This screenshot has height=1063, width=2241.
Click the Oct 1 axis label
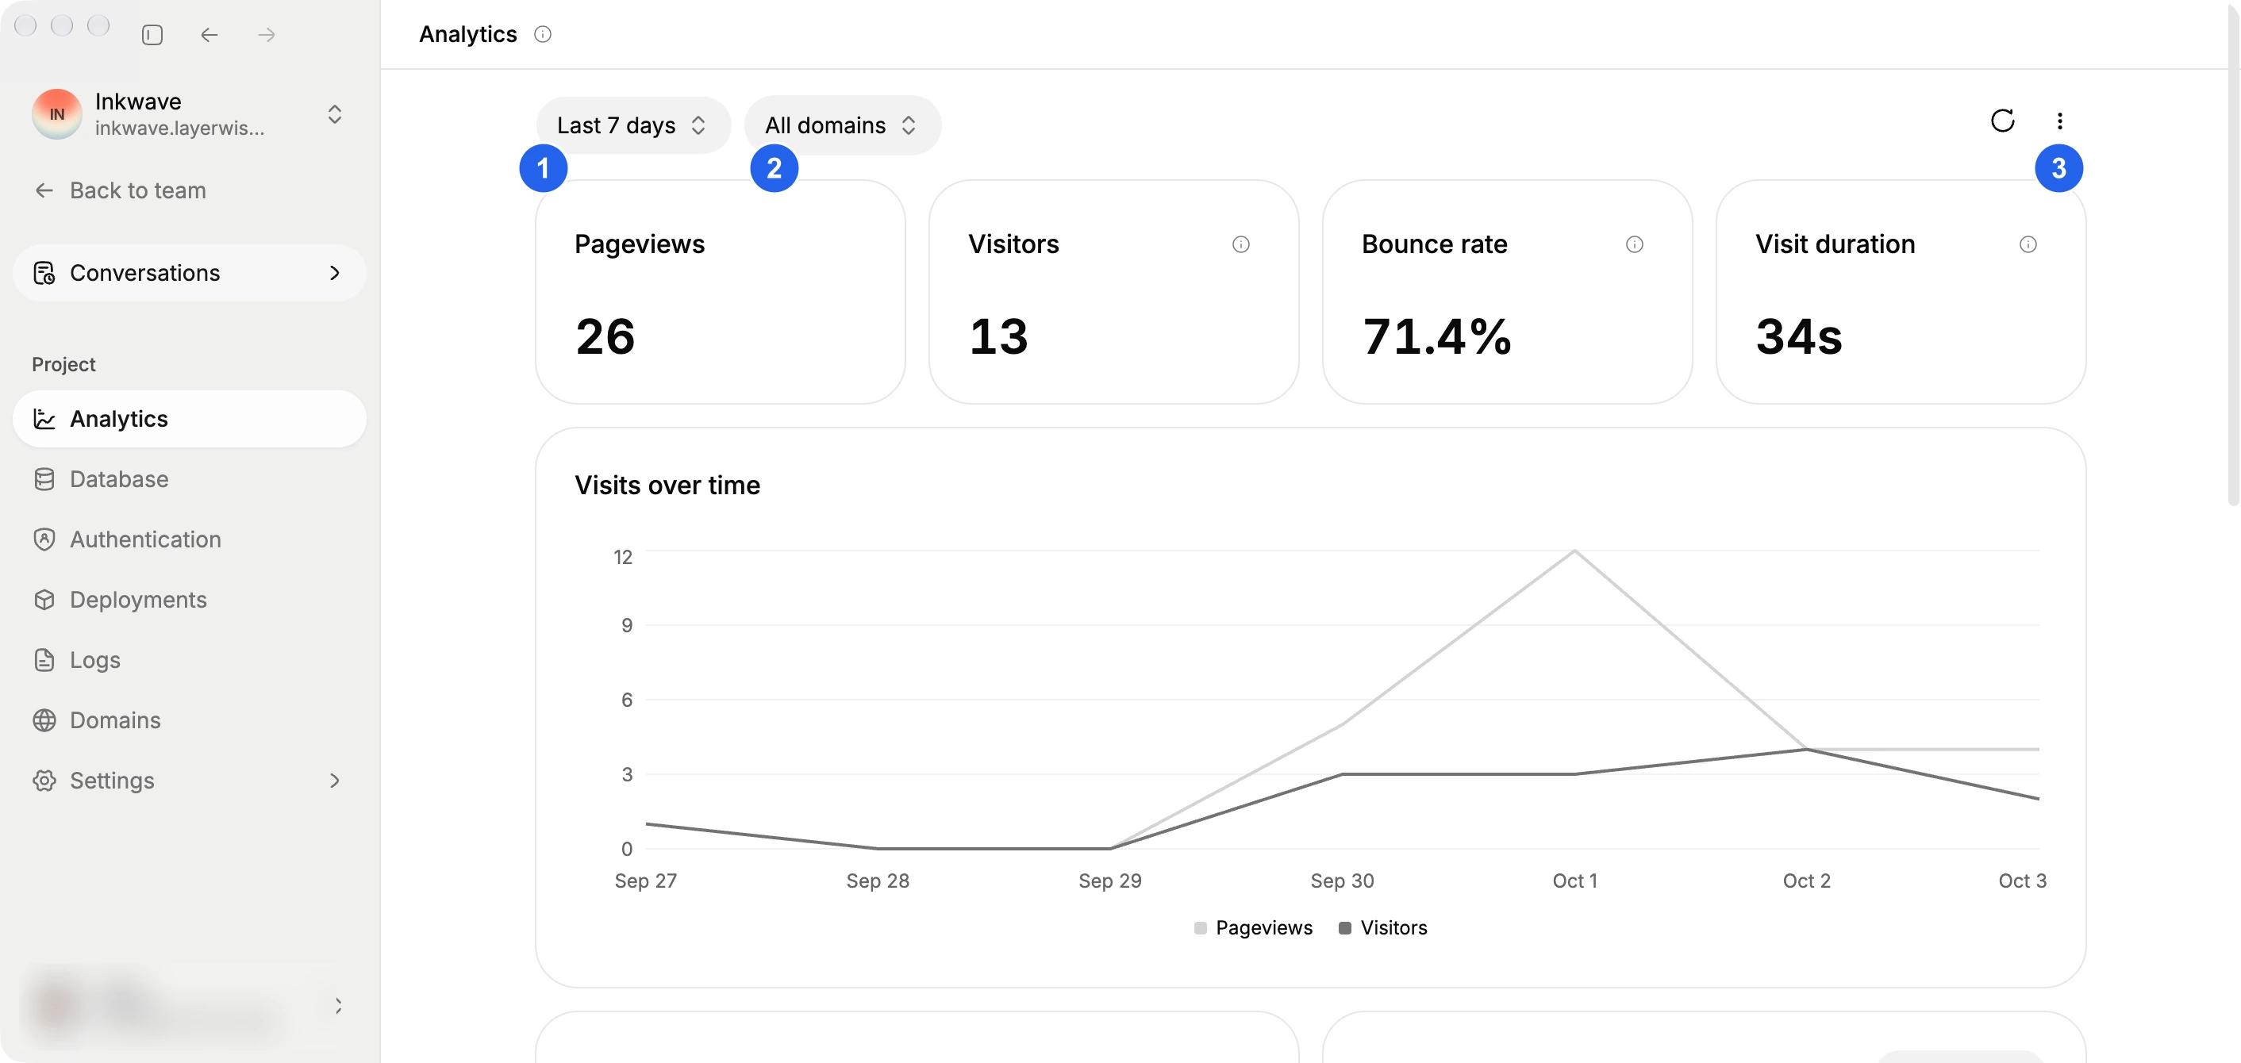tap(1574, 881)
